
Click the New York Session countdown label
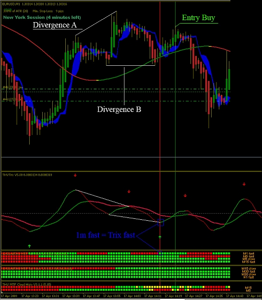coord(42,17)
